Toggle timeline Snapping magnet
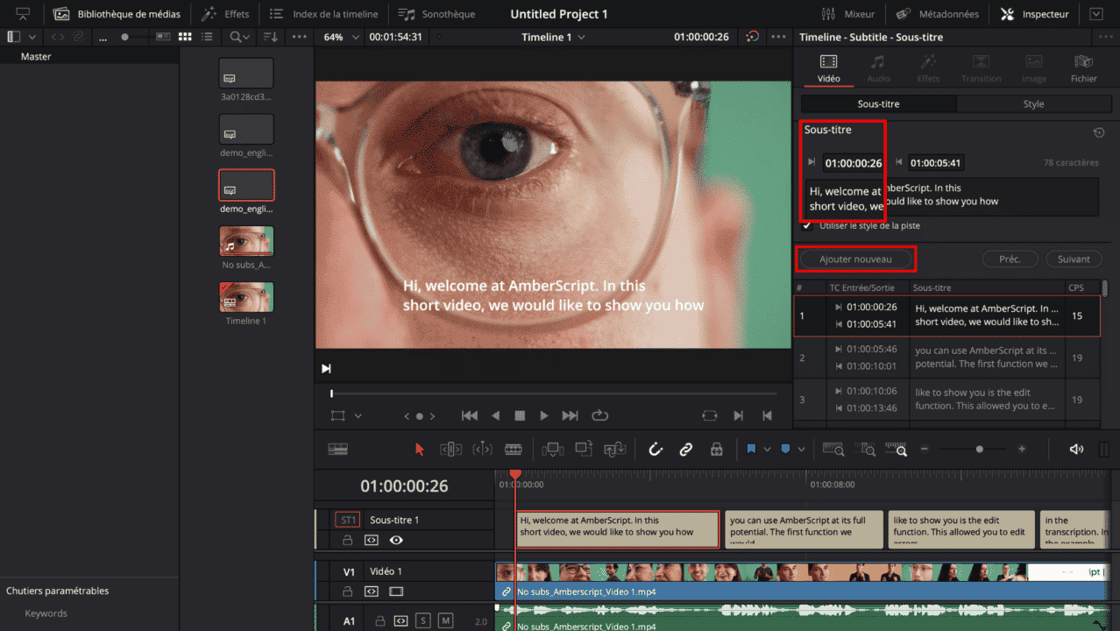The height and width of the screenshot is (631, 1120). [x=656, y=449]
